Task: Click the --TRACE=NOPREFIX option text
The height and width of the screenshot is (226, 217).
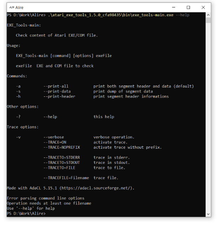Action: click(x=62, y=147)
